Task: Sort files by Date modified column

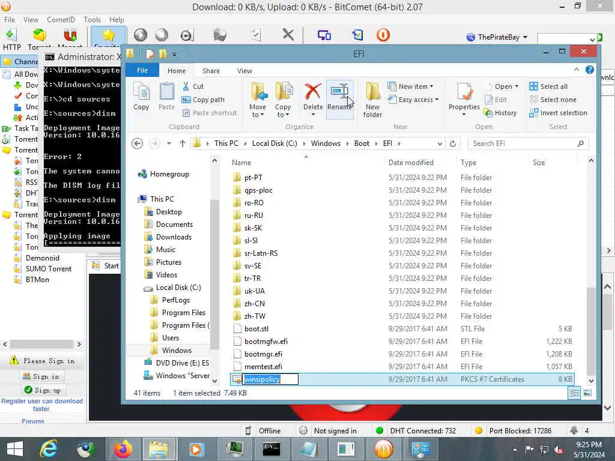Action: [x=411, y=162]
